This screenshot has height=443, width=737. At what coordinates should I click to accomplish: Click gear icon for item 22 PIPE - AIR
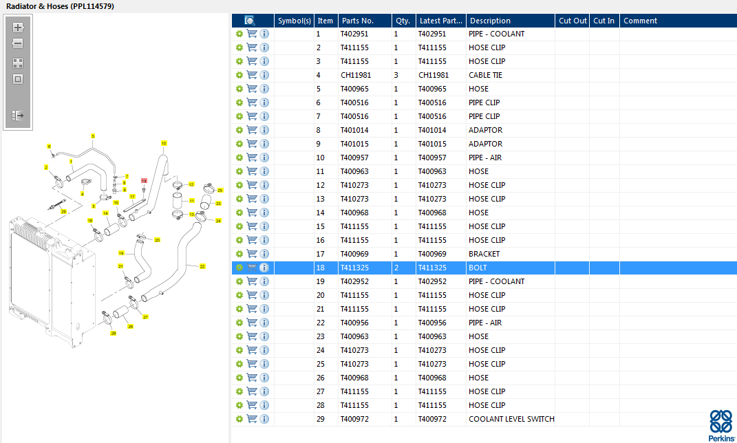239,323
